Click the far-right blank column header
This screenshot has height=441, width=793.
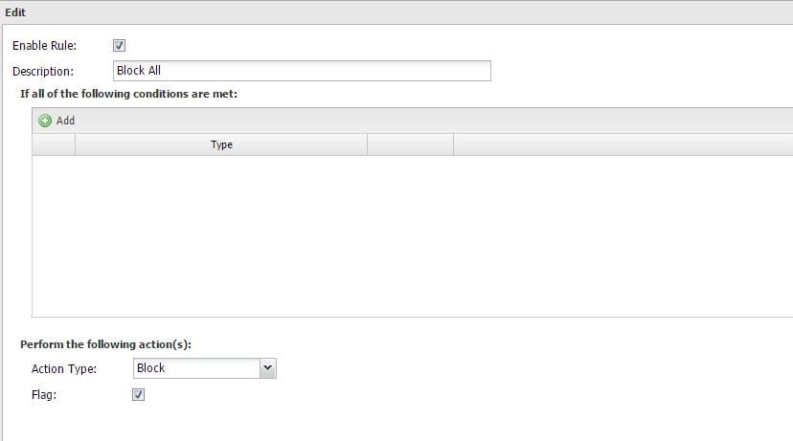click(623, 145)
